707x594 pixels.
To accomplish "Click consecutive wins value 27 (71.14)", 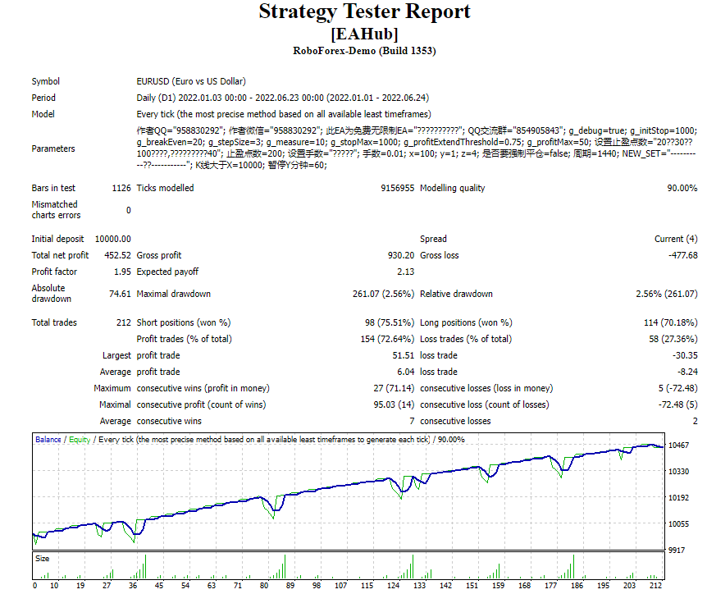I will 394,388.
